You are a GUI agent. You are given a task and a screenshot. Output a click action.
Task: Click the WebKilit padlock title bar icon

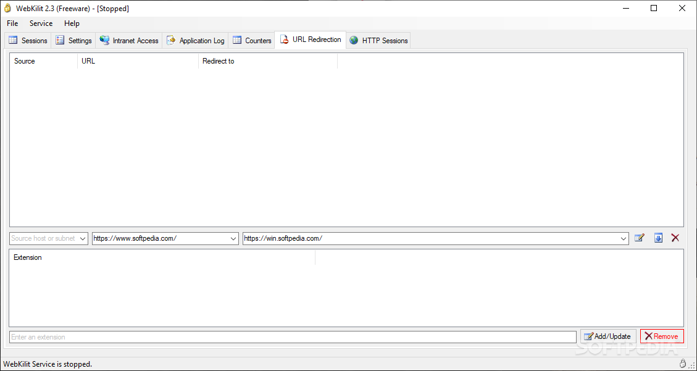click(x=7, y=8)
